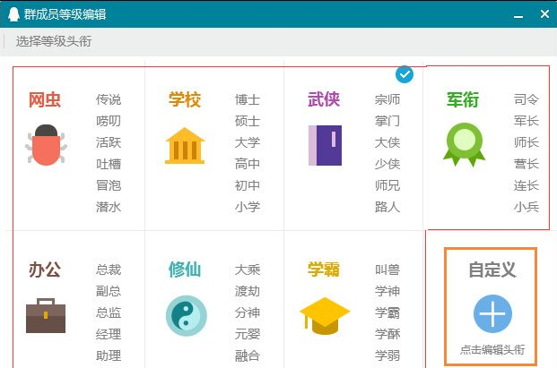Click the 路人 level in 武侠
This screenshot has width=557, height=368.
tap(387, 207)
